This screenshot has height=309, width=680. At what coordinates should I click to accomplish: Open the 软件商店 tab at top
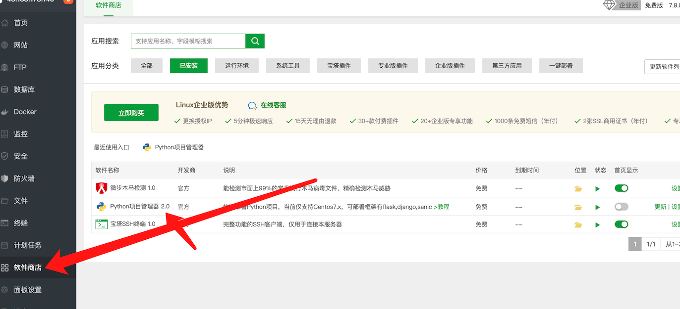(108, 6)
